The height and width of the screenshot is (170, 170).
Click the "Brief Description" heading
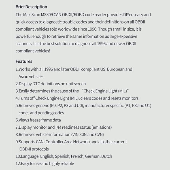31,7
